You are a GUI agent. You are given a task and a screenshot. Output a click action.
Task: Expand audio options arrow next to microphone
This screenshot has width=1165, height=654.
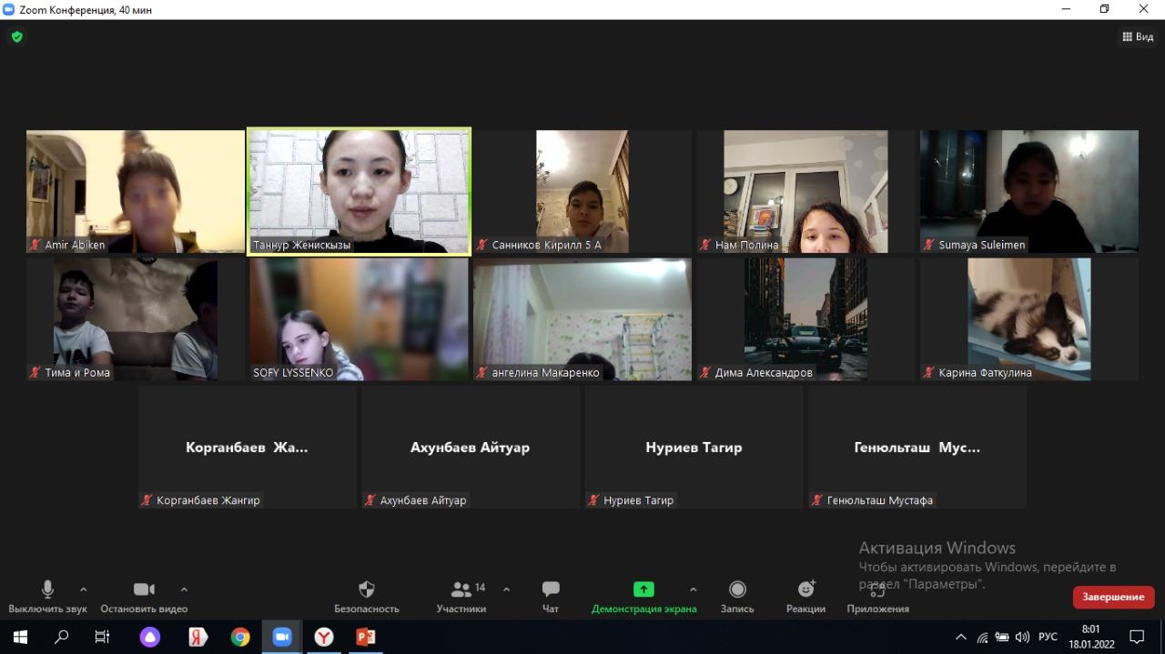(x=84, y=589)
